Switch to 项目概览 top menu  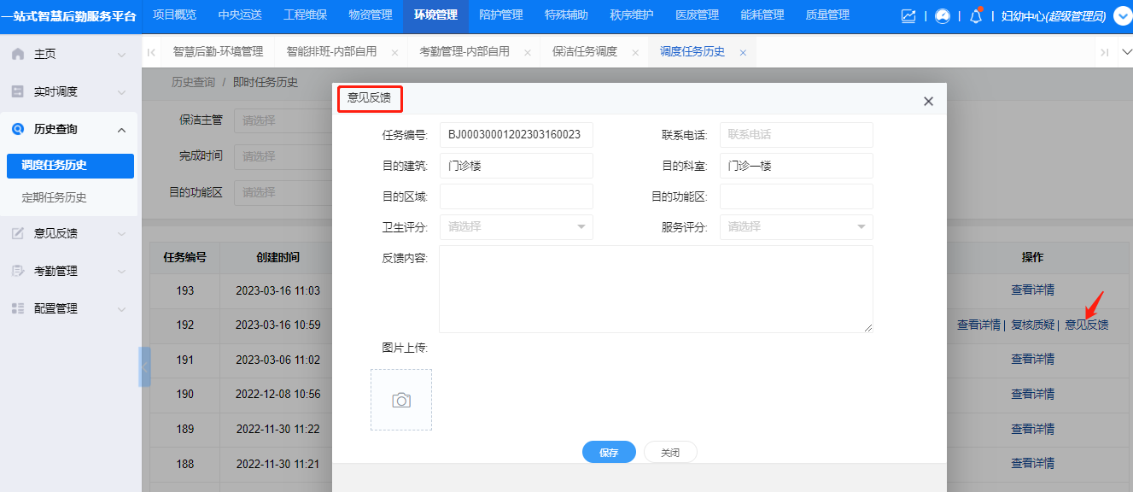point(174,15)
